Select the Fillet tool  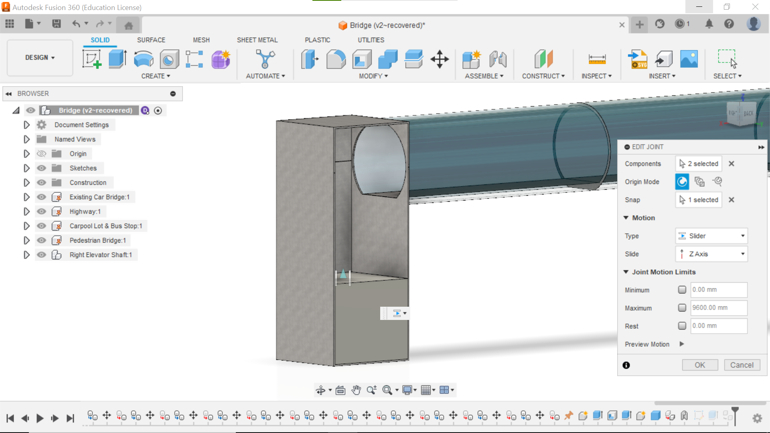[x=336, y=59]
